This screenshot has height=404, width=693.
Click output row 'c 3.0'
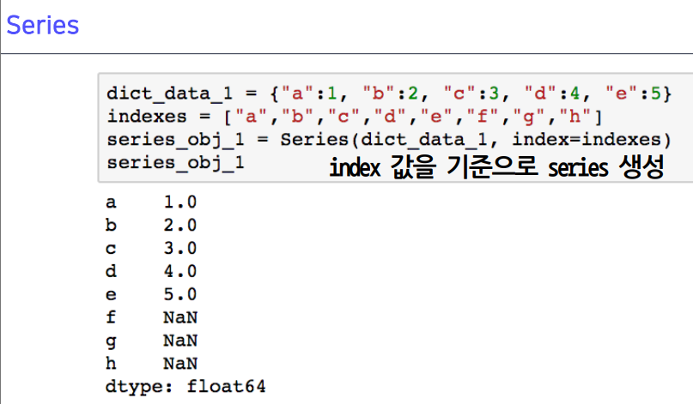point(151,248)
